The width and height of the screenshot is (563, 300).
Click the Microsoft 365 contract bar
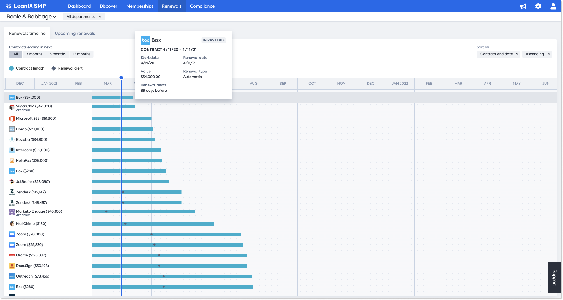pos(122,119)
